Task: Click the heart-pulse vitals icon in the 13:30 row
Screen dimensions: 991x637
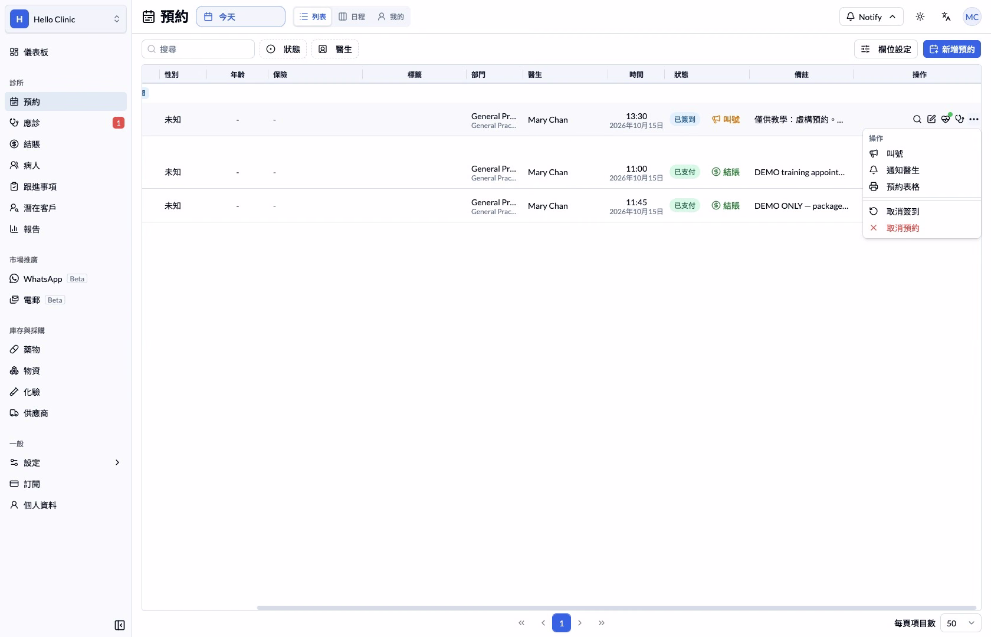Action: 946,119
